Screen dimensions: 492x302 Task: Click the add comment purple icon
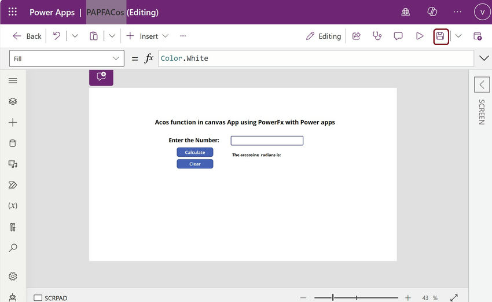coord(101,76)
